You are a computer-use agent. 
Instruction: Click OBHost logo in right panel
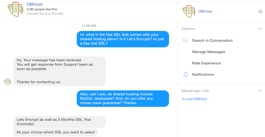[189, 11]
